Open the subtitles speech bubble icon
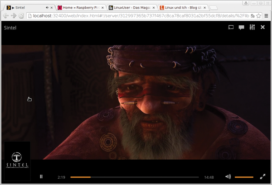Viewport: 272px width, 185px height. pyautogui.click(x=241, y=27)
